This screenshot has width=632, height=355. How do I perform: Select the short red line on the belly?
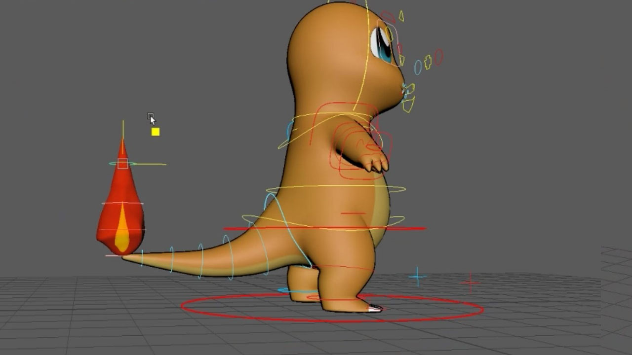click(353, 213)
